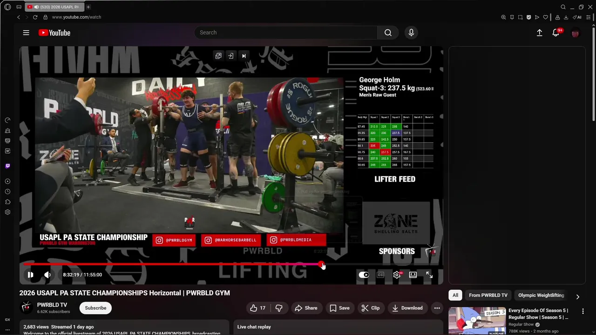Go back to the previous page

coord(19,17)
